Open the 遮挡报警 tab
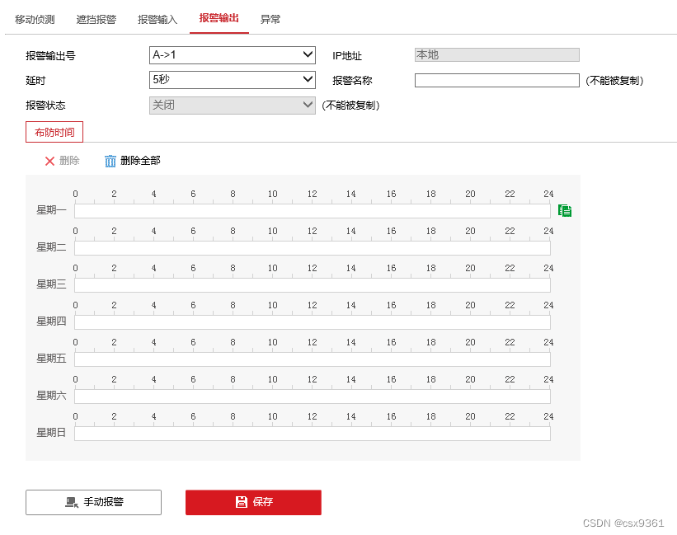The image size is (677, 535). (96, 20)
